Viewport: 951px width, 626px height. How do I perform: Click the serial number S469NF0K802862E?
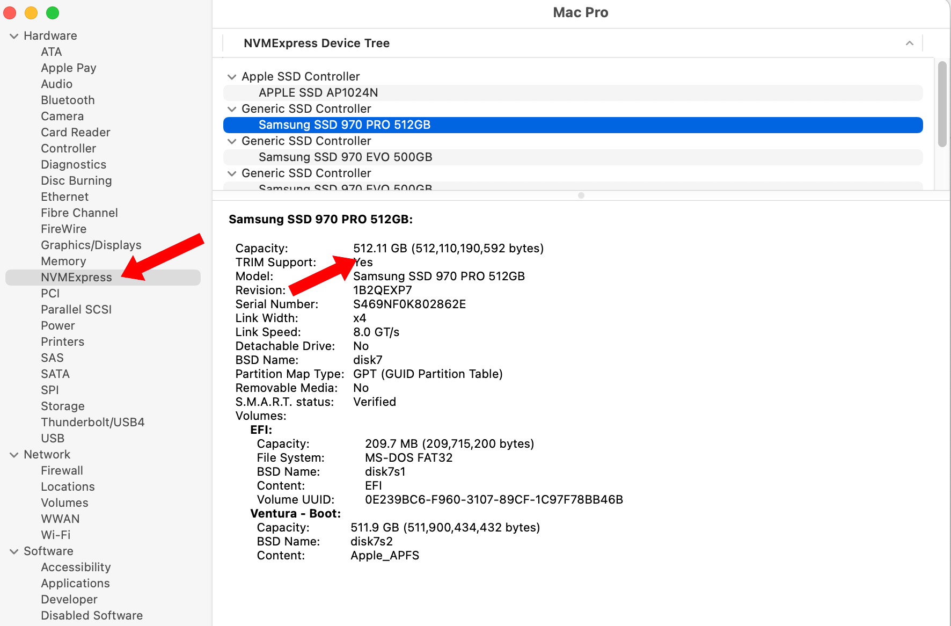[409, 304]
